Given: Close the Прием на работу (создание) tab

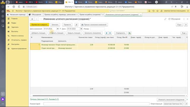Looking at the screenshot, I should 103,15.
